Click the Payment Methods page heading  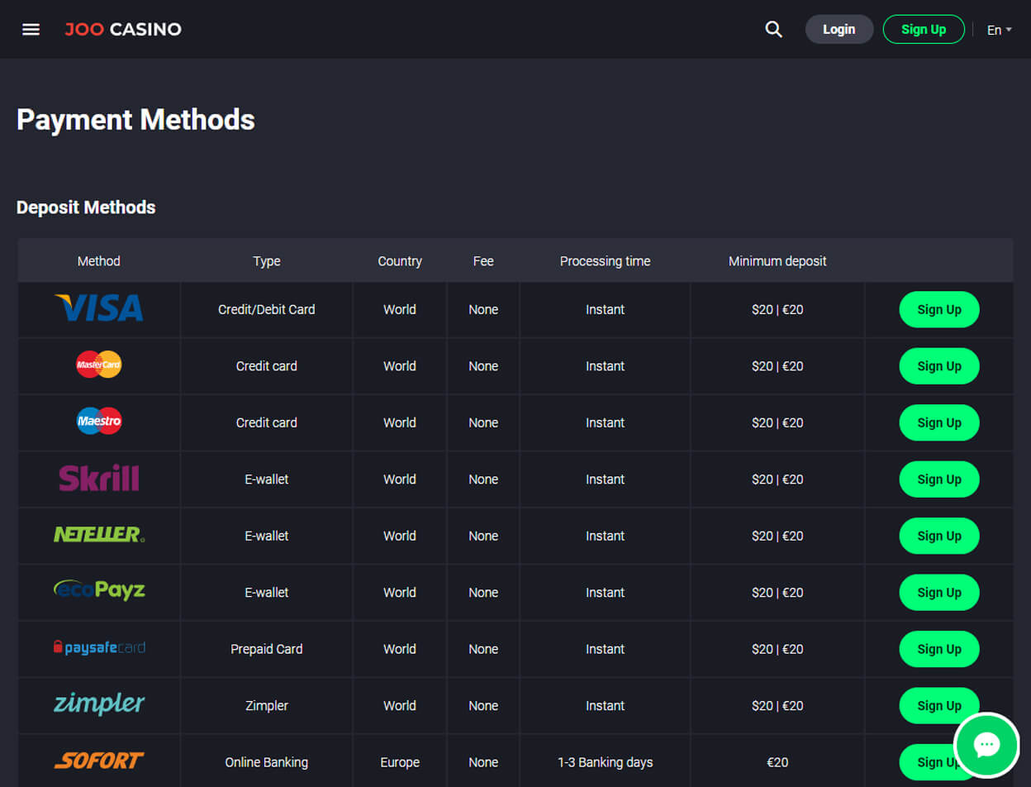(x=135, y=120)
